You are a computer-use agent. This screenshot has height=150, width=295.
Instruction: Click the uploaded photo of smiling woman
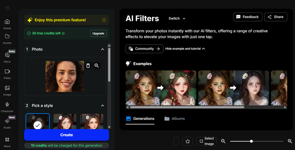[65, 76]
